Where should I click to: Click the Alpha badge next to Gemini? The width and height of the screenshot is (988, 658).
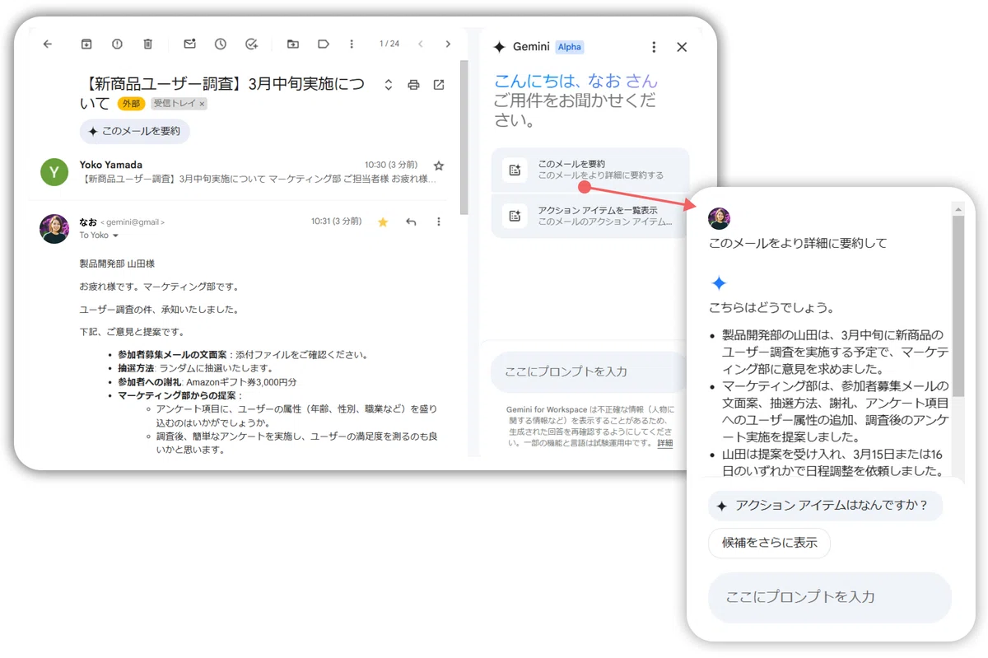(x=570, y=47)
